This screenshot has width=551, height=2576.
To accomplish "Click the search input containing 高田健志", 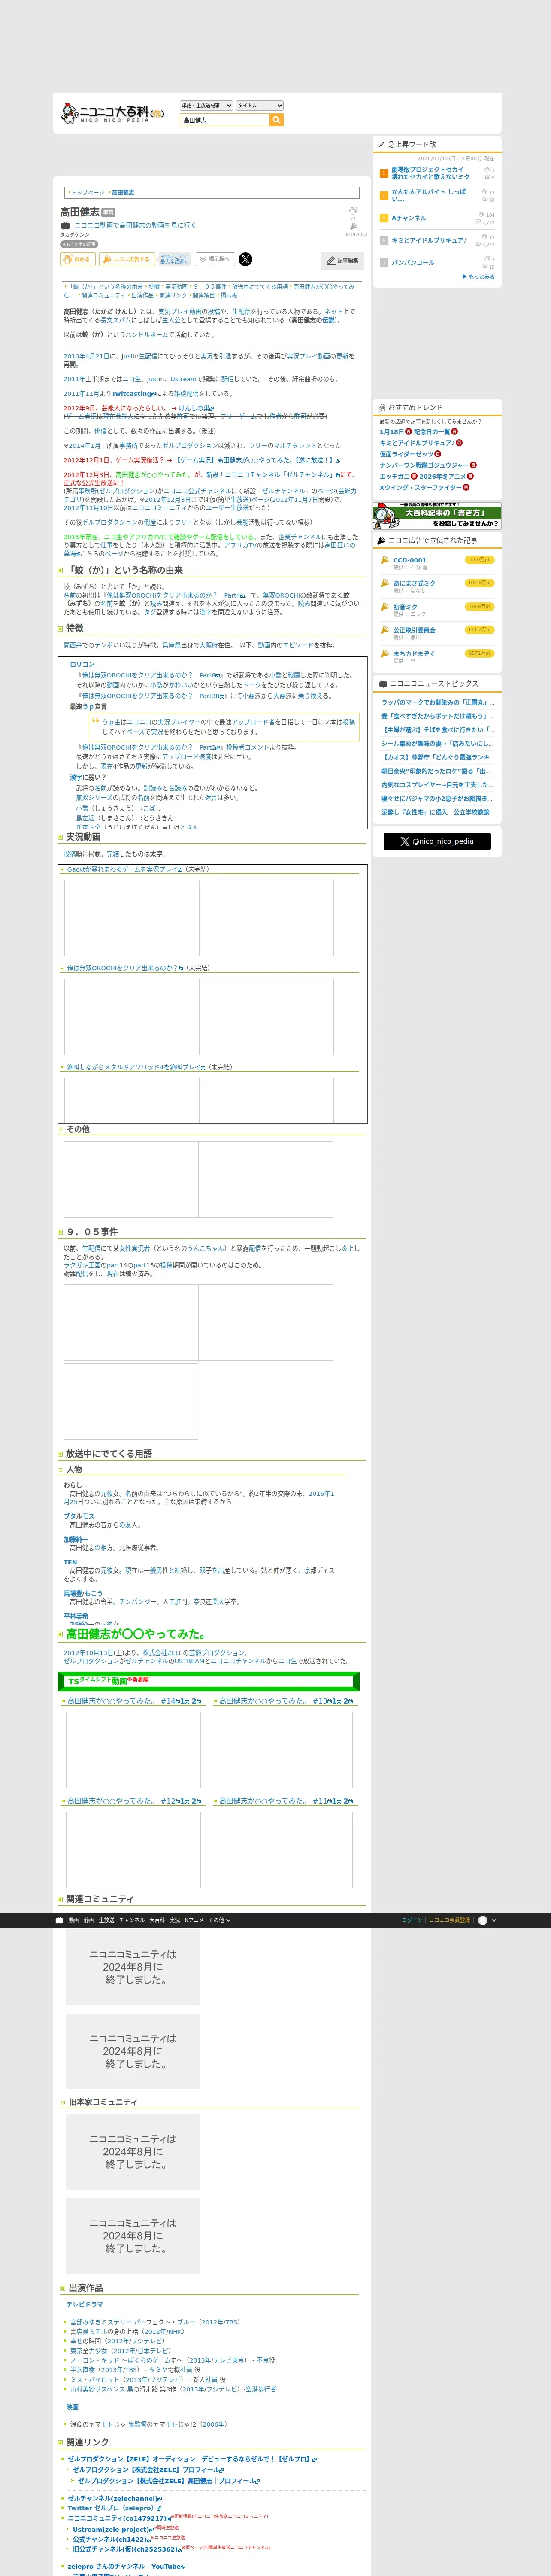I will point(225,120).
